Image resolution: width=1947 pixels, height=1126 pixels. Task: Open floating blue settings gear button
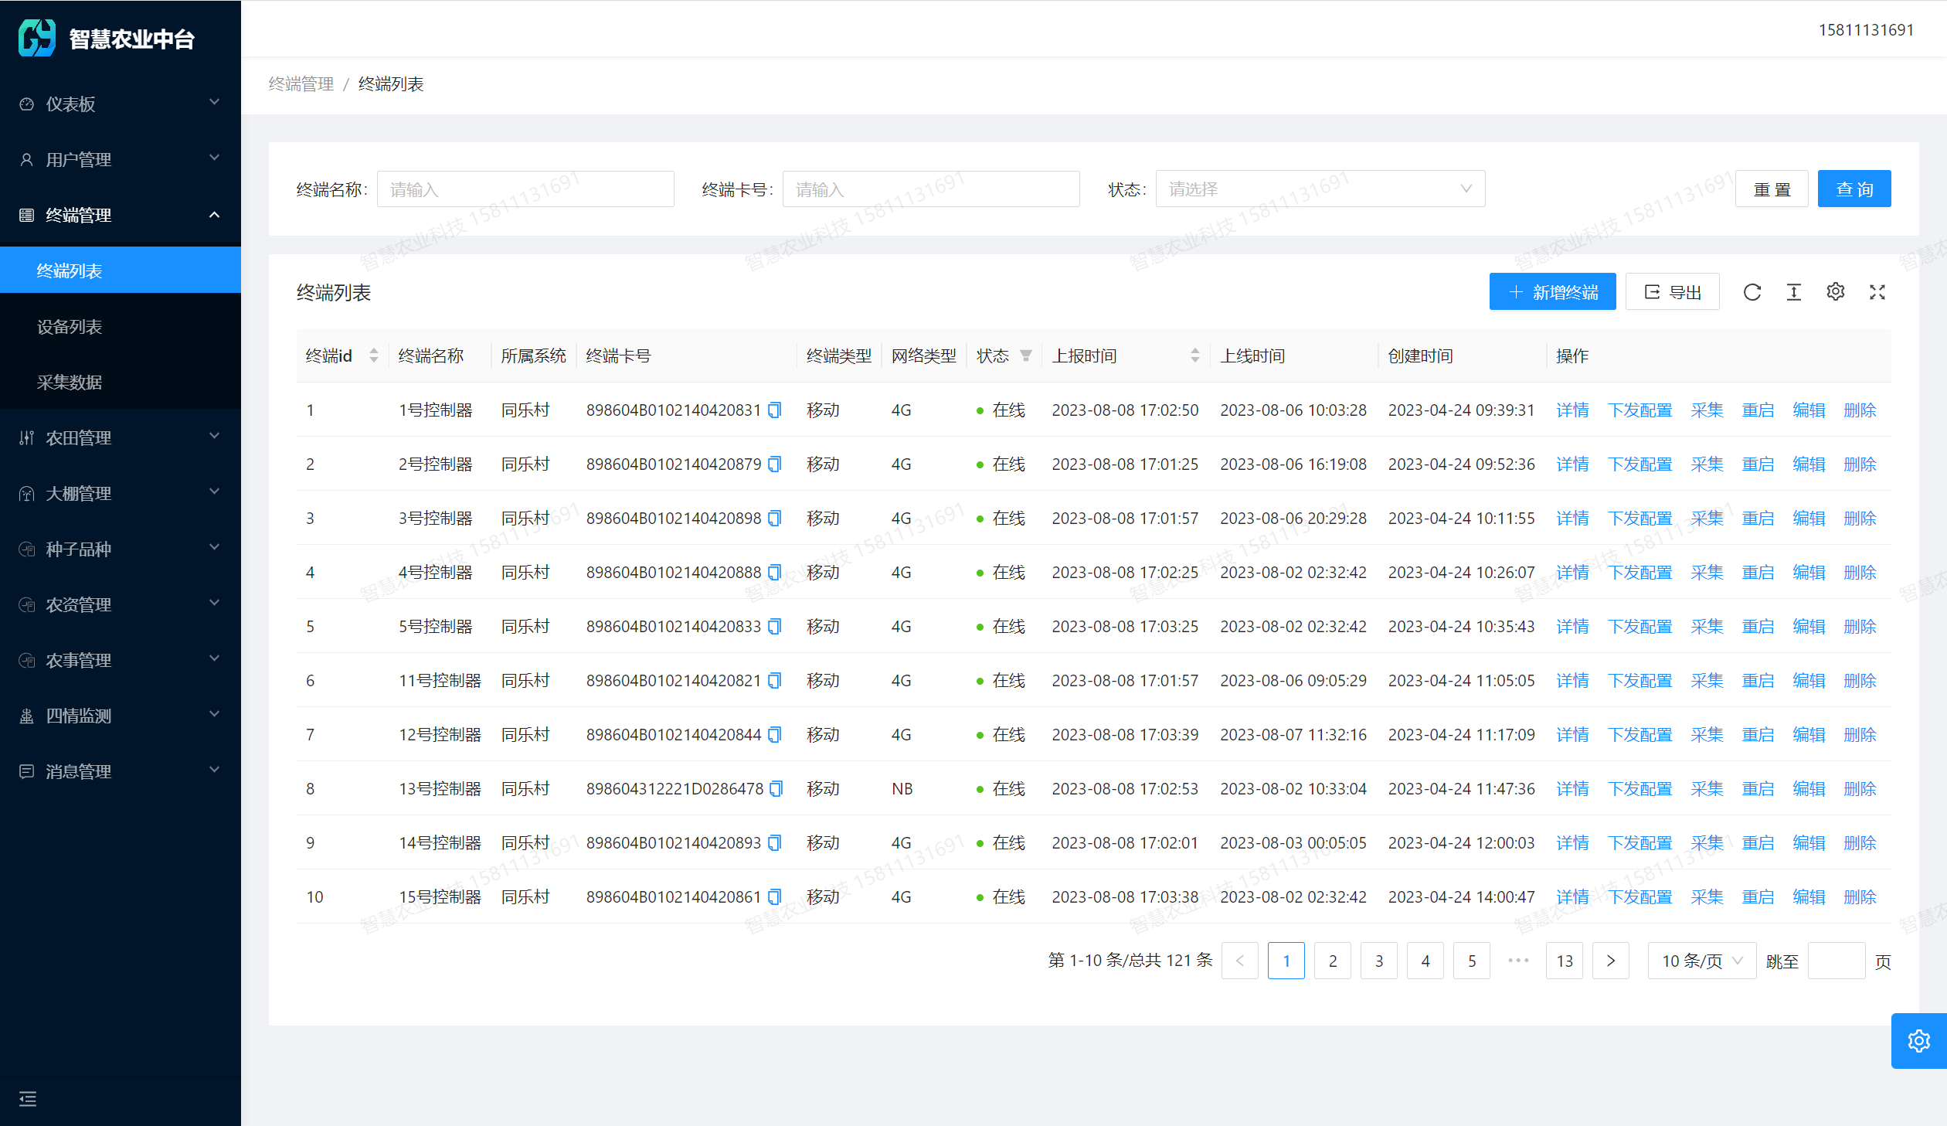[x=1918, y=1041]
